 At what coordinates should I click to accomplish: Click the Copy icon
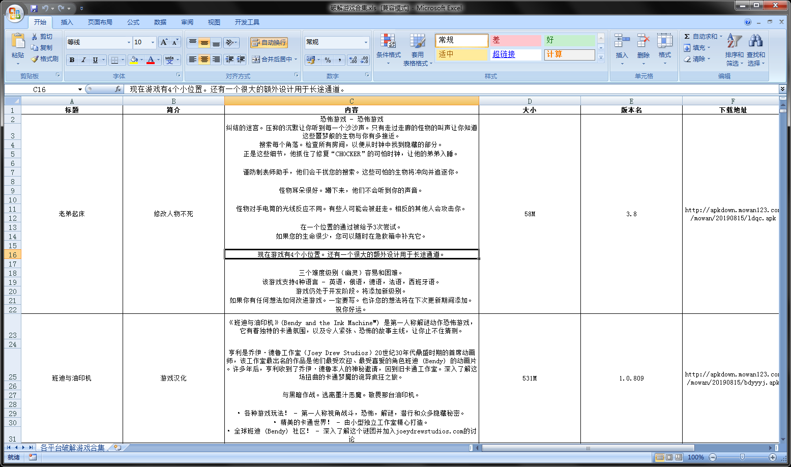[35, 48]
